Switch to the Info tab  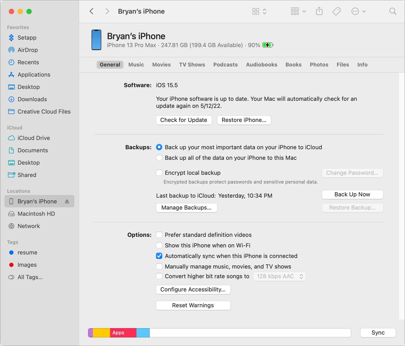[x=362, y=64]
